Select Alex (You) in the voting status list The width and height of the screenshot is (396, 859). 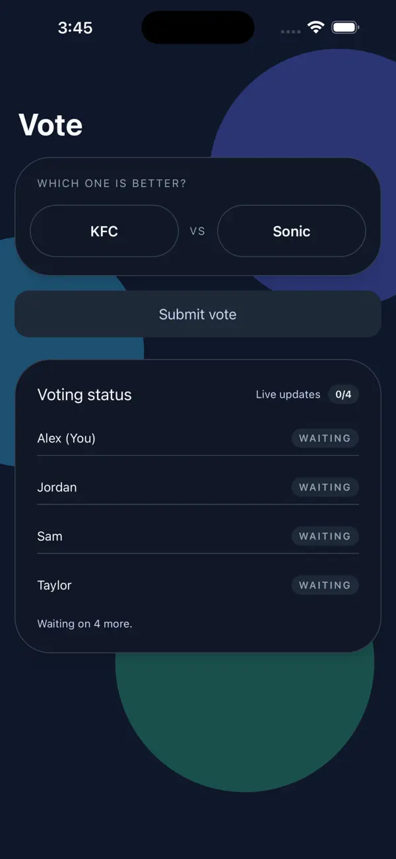[66, 438]
